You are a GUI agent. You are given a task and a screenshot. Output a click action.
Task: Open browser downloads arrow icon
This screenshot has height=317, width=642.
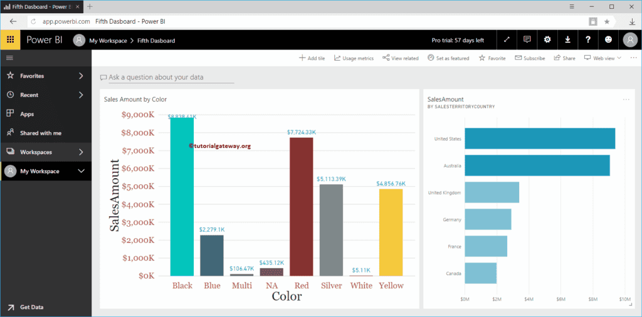[x=632, y=22]
